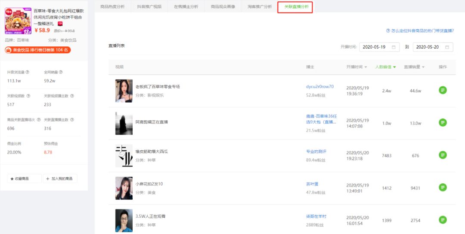Click the 美食饮品 ranking badge

pos(37,50)
